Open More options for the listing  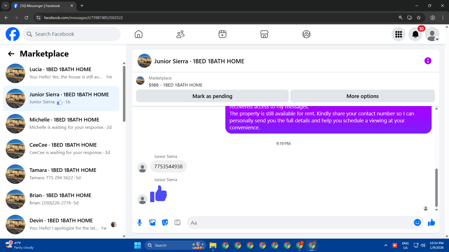[x=363, y=96]
